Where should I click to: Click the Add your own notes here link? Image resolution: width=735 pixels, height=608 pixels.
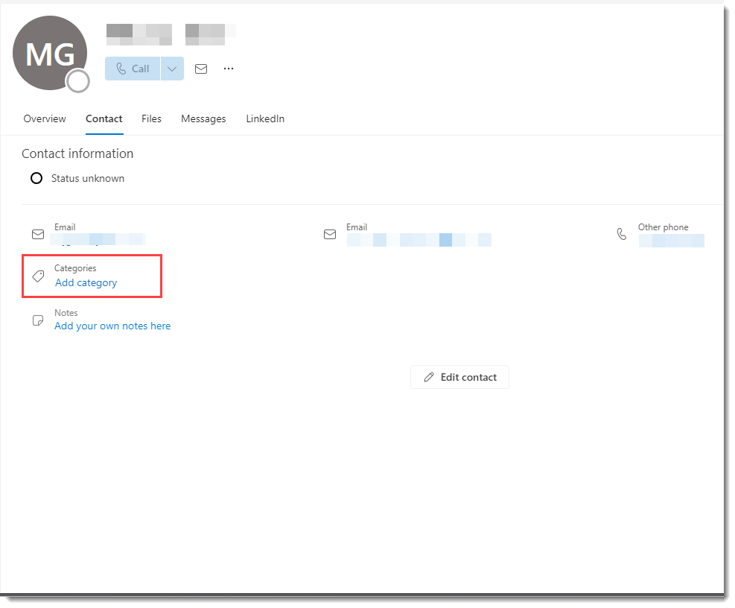(112, 326)
